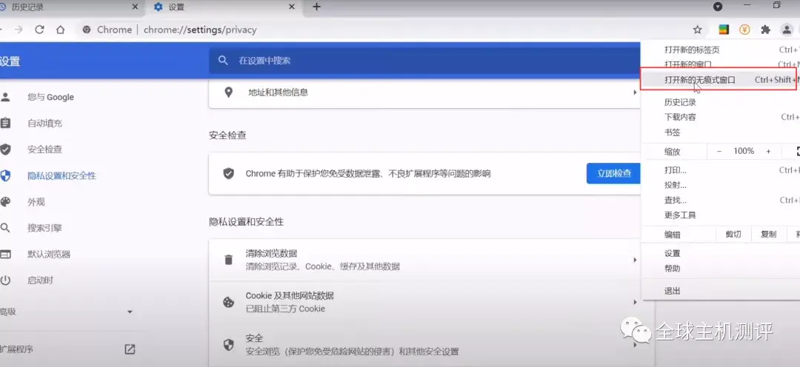
Task: Click the 立即检查 button
Action: coord(613,173)
